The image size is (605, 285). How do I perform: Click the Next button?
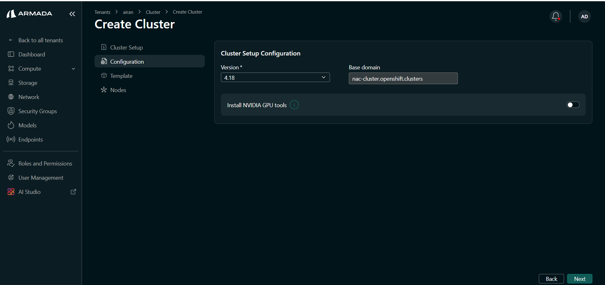[x=580, y=279]
